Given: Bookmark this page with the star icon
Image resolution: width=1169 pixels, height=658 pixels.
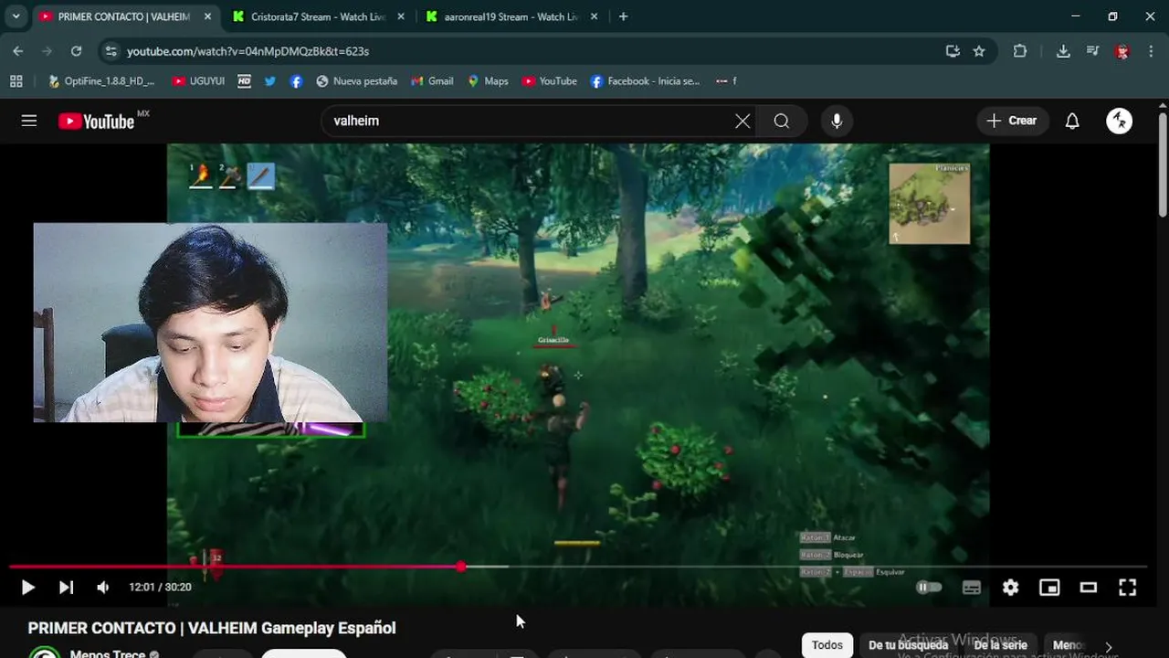Looking at the screenshot, I should [979, 51].
